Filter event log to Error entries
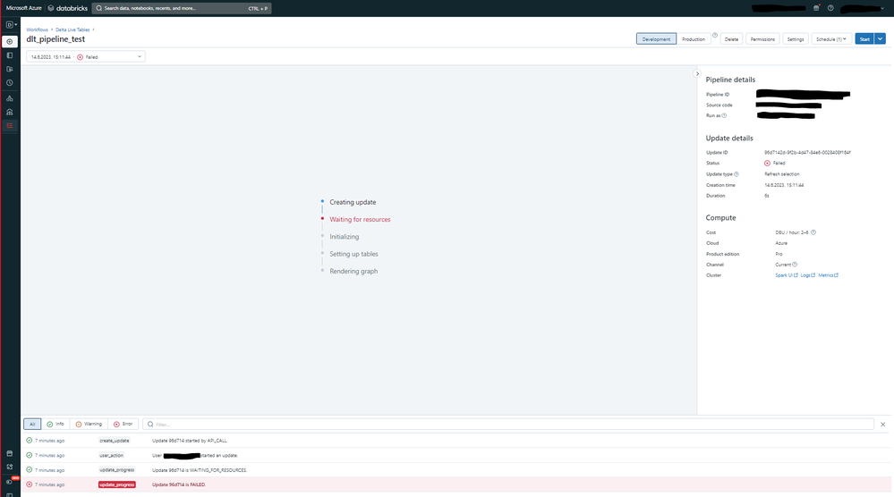The height and width of the screenshot is (497, 894). 123,424
